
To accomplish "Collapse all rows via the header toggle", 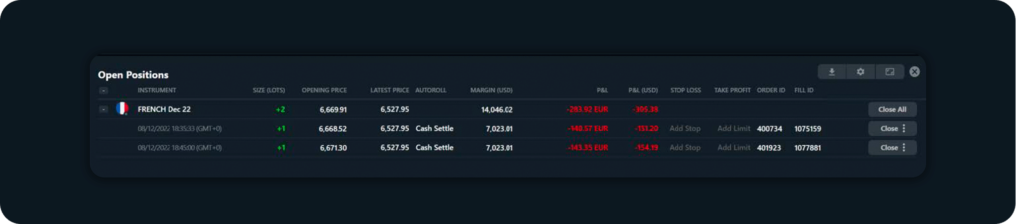I will tap(103, 91).
